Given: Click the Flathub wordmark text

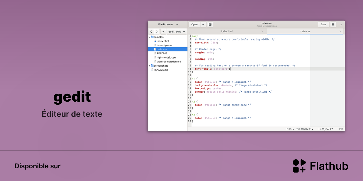Looking at the screenshot, I should tap(329, 166).
